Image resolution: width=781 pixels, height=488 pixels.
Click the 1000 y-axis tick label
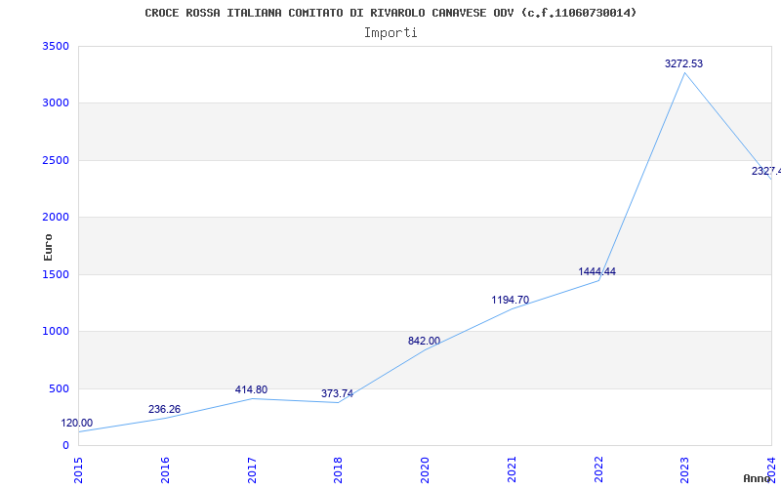56,331
